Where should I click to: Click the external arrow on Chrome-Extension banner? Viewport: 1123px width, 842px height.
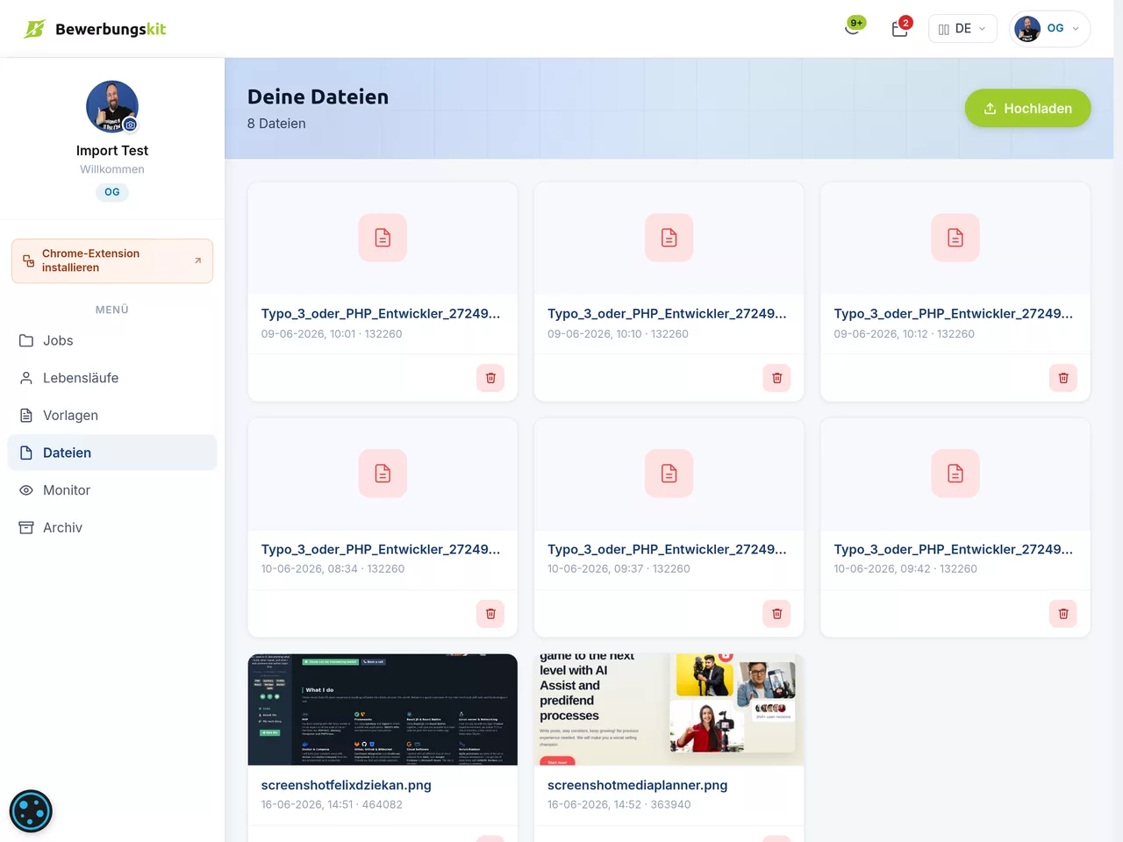(x=197, y=260)
